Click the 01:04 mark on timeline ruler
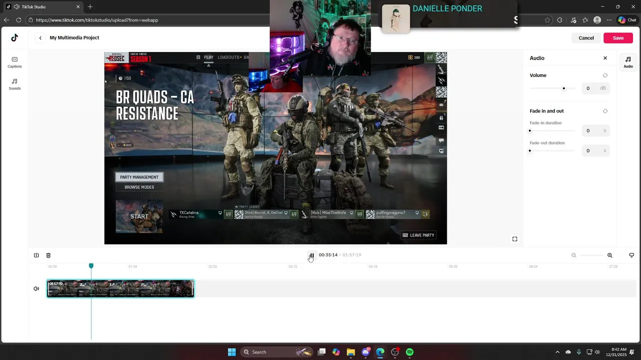The width and height of the screenshot is (641, 360). [x=133, y=266]
